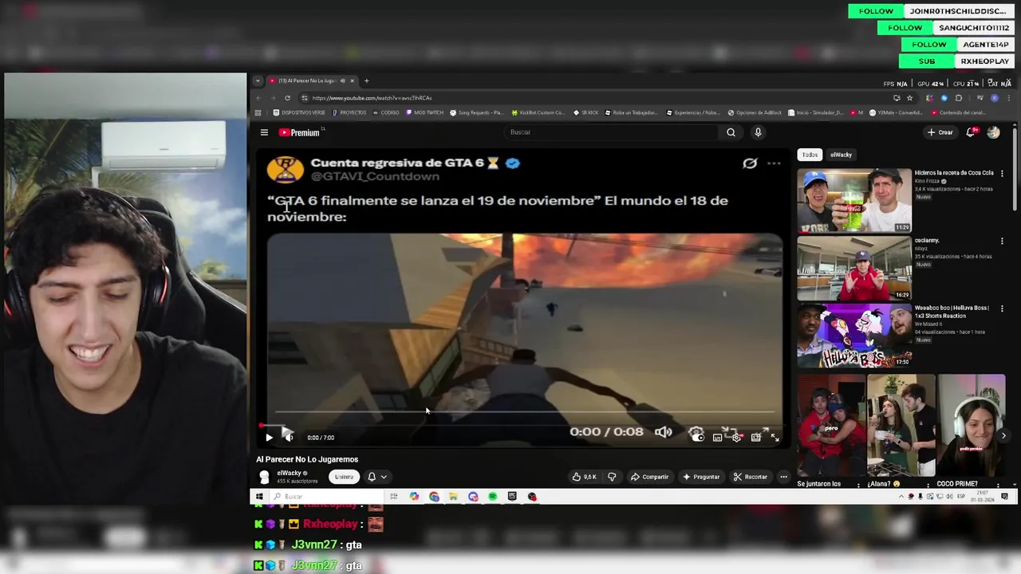Screen dimensions: 1021x574
Task: Open the Windows Start menu
Action: (258, 497)
